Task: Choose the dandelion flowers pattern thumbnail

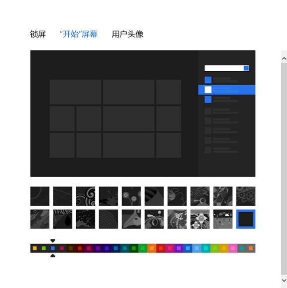Action: pos(131,196)
